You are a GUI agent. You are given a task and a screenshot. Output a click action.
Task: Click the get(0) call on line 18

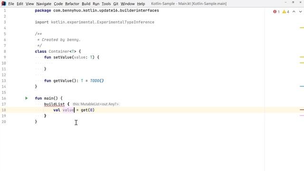coord(87,110)
